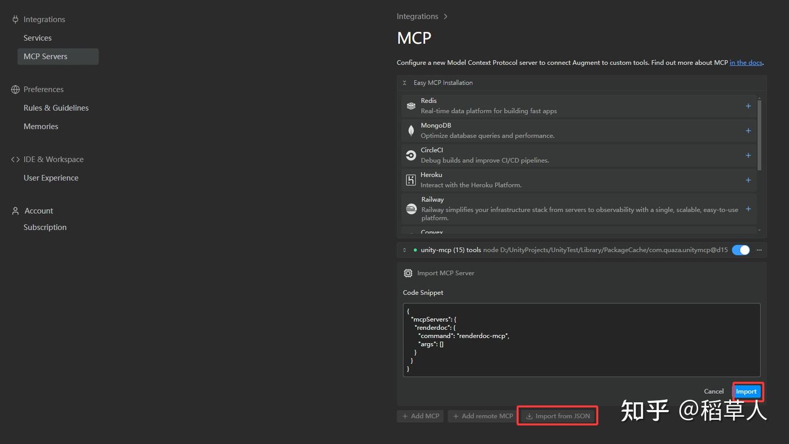
Task: Click the Import MCP Server chip icon
Action: 408,273
